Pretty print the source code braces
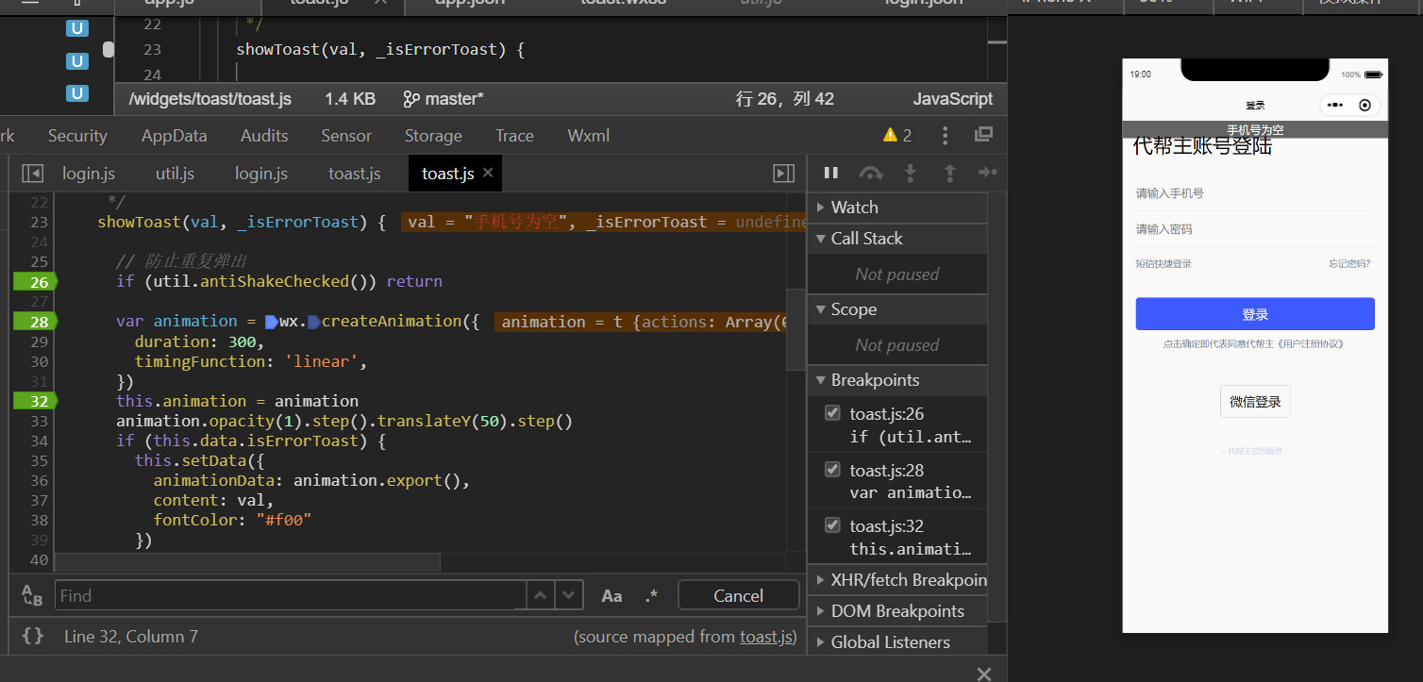1423x682 pixels. (x=33, y=637)
